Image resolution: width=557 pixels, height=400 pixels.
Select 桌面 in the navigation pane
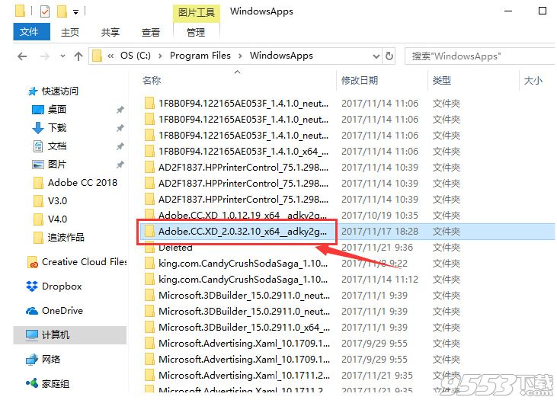(57, 110)
